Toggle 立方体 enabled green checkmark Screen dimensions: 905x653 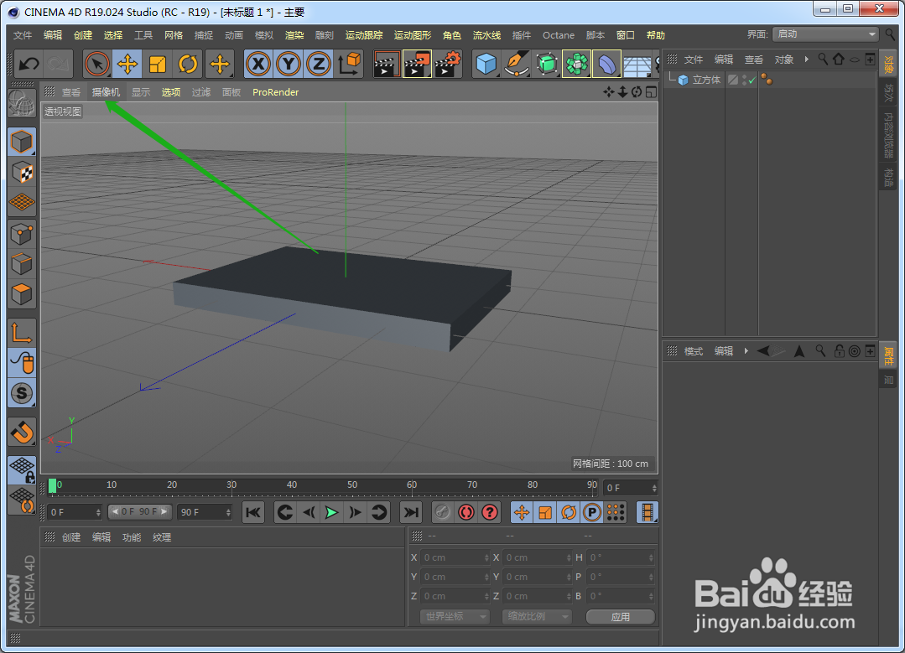[752, 80]
